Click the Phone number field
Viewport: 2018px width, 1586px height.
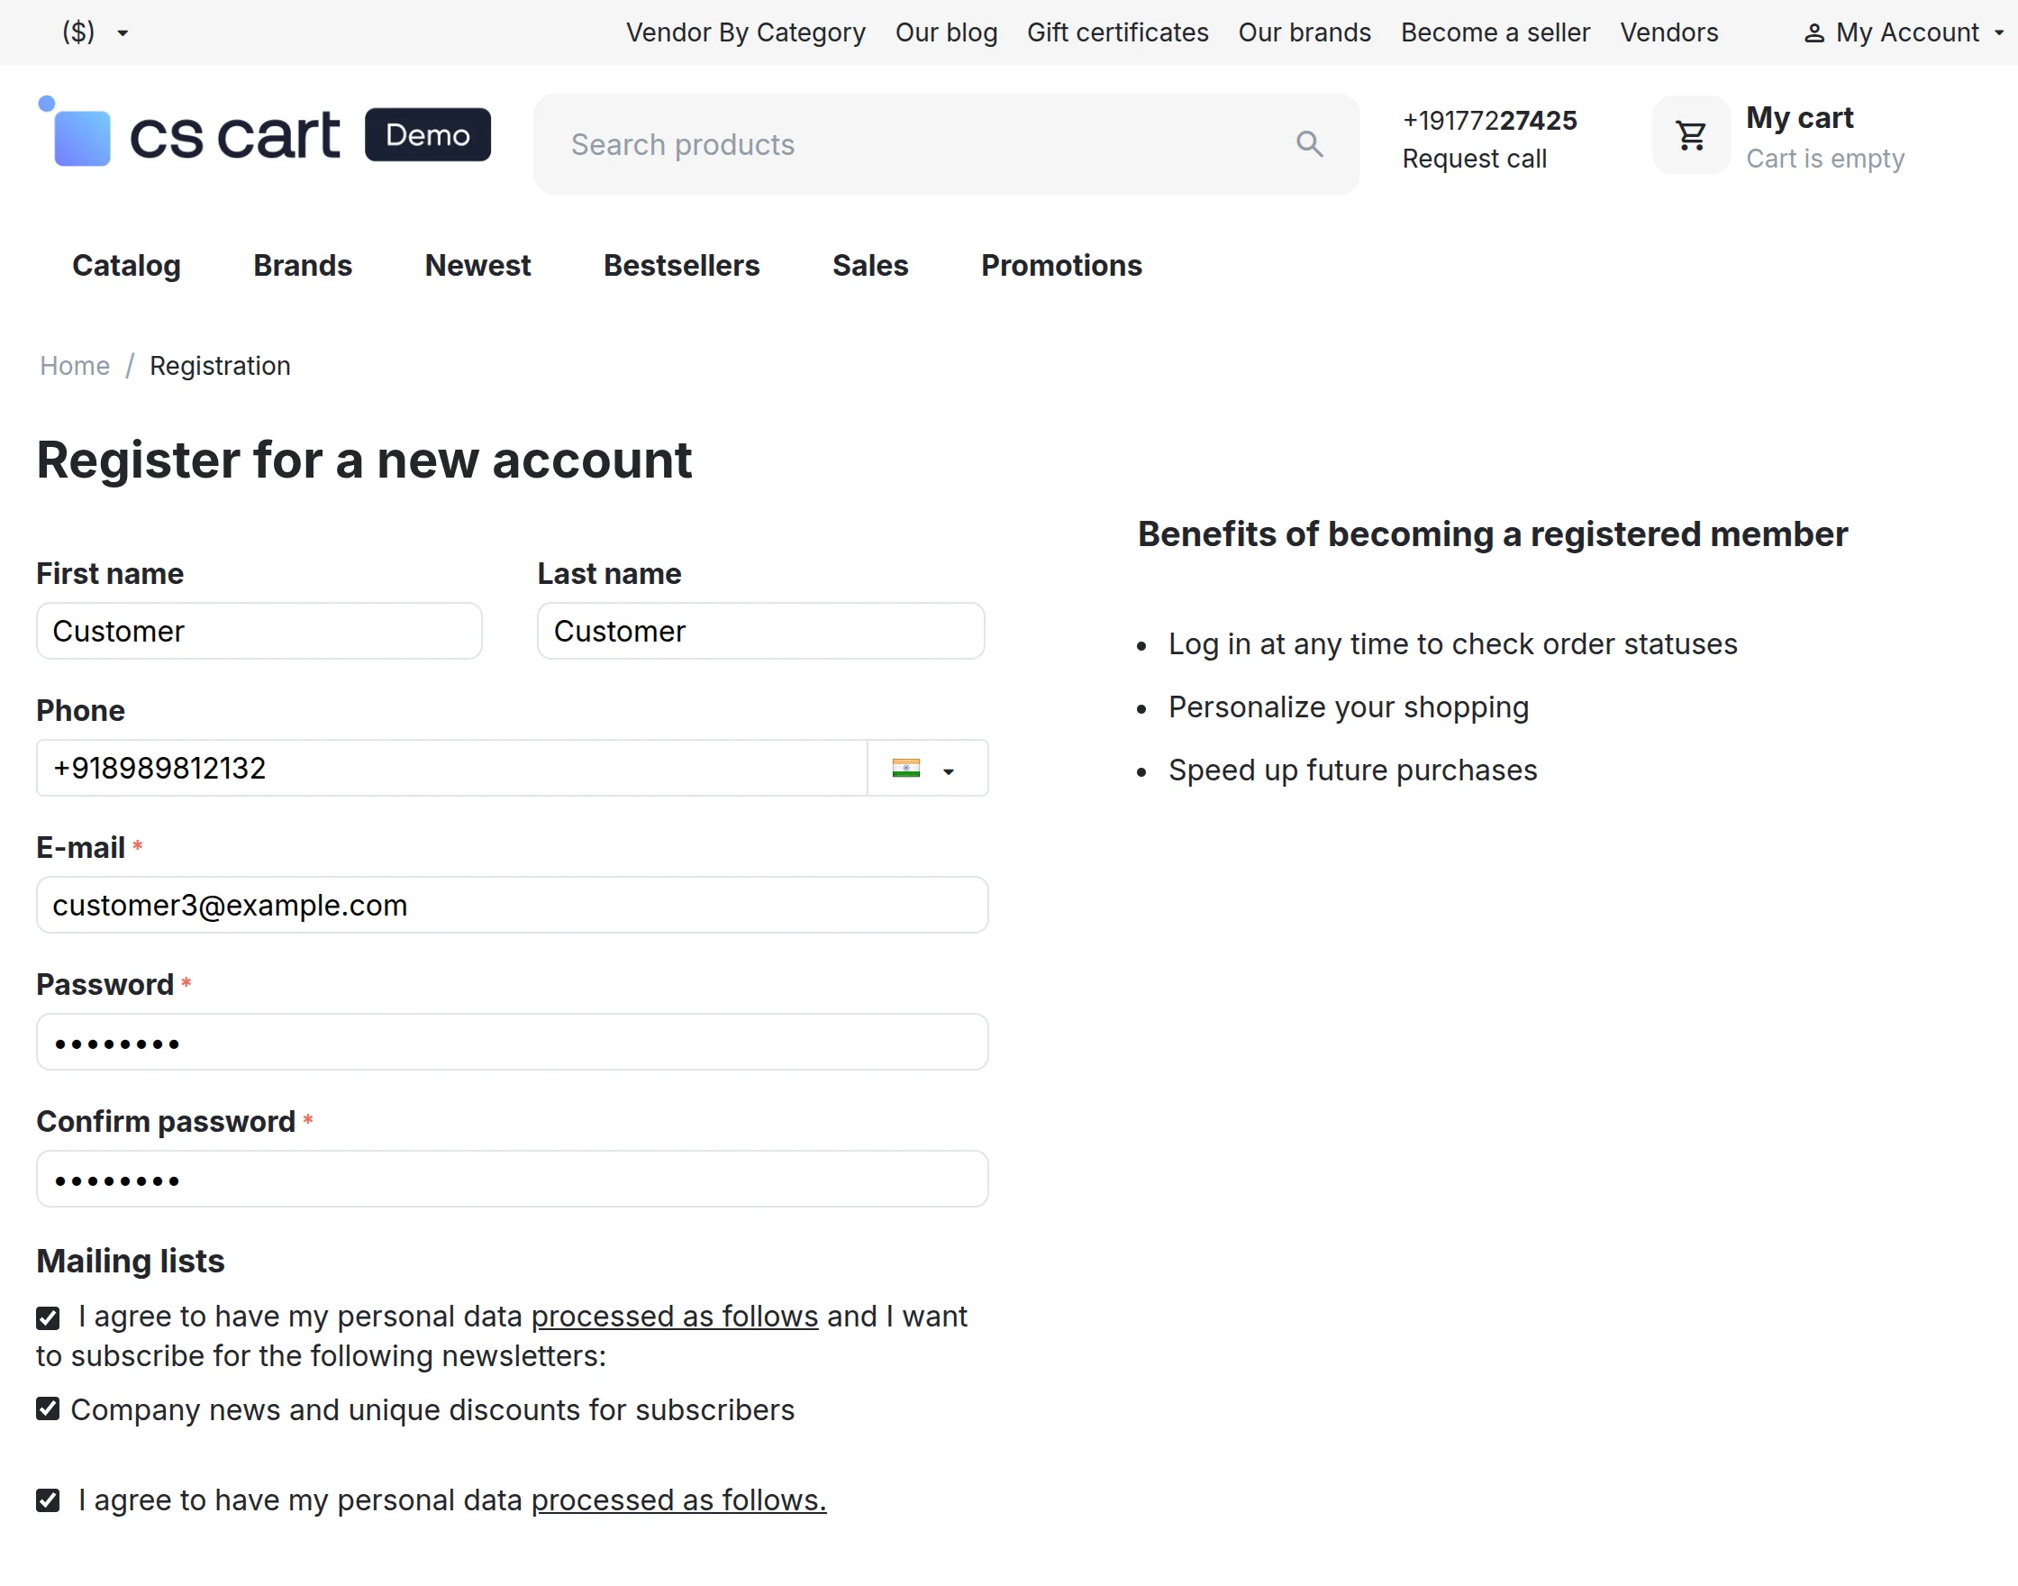[x=451, y=768]
